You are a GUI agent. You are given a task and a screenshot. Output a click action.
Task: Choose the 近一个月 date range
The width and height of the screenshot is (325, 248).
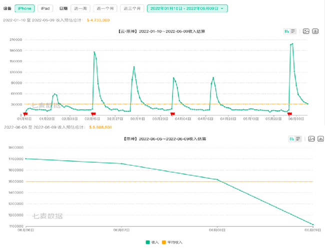coord(105,8)
